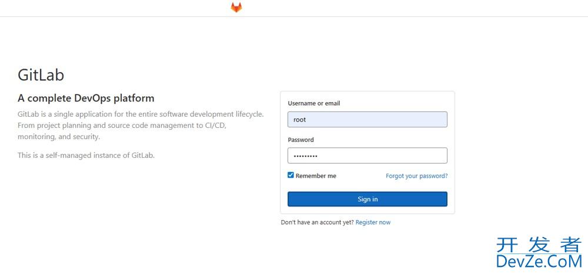
Task: Click the GitLab page heading
Action: (41, 75)
